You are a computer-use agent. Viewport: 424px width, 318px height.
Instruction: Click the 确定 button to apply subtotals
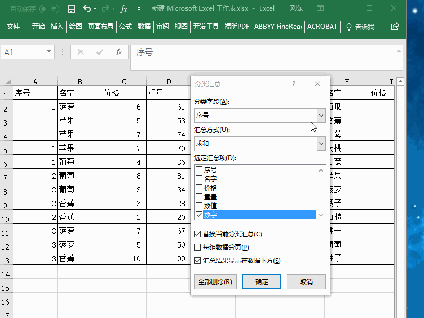pos(261,281)
